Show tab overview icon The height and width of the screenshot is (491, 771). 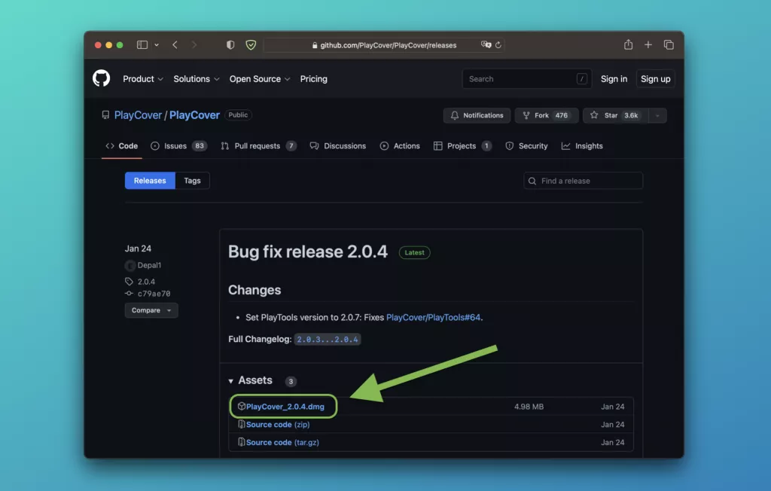pyautogui.click(x=669, y=45)
